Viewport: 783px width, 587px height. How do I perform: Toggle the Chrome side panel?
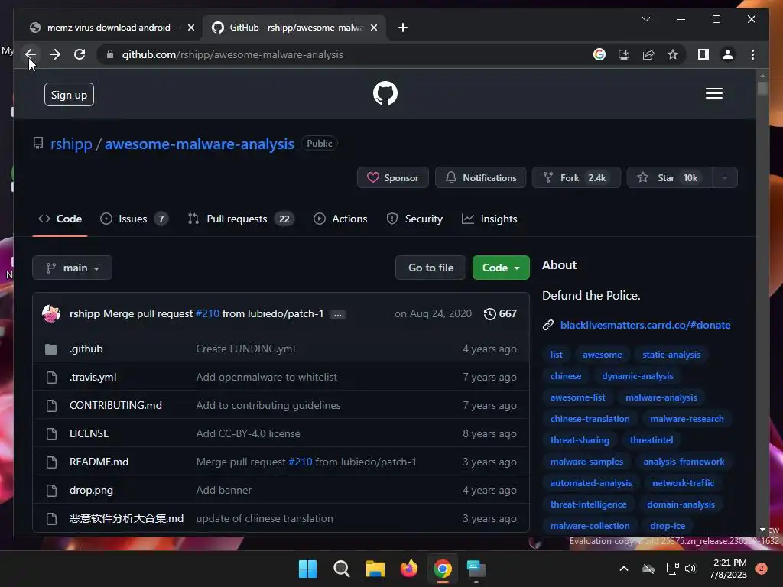[x=703, y=54]
